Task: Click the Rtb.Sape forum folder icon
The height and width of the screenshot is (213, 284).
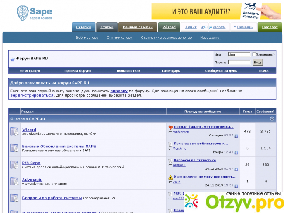Action: coord(14,165)
